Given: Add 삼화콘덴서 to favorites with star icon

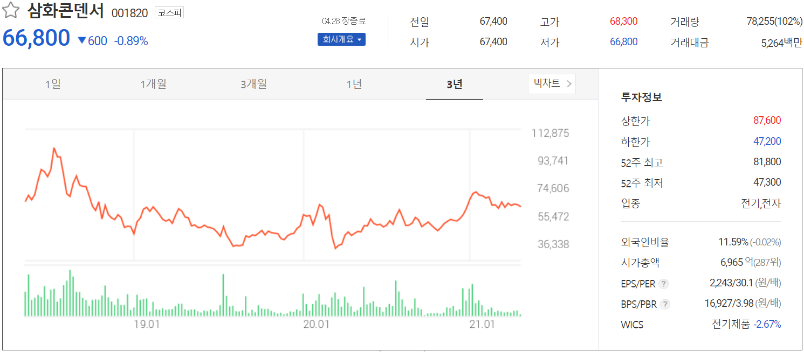Looking at the screenshot, I should click(x=11, y=11).
